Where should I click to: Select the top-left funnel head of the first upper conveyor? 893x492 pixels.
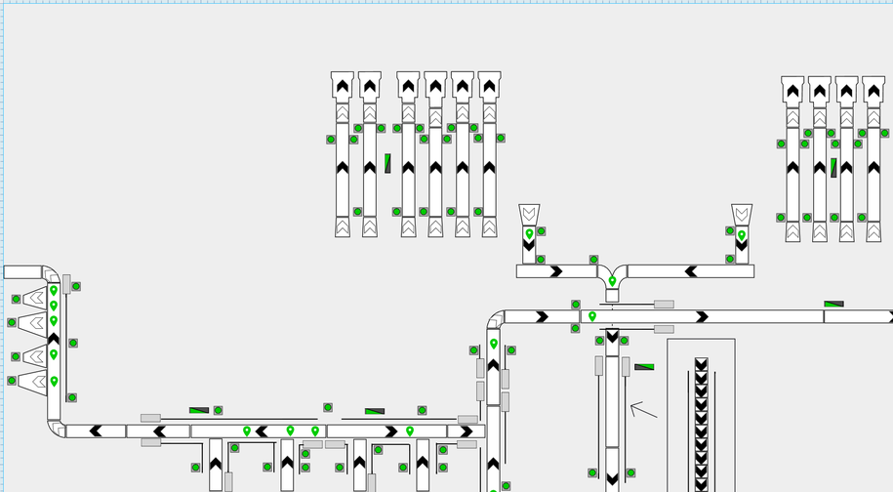(x=342, y=84)
